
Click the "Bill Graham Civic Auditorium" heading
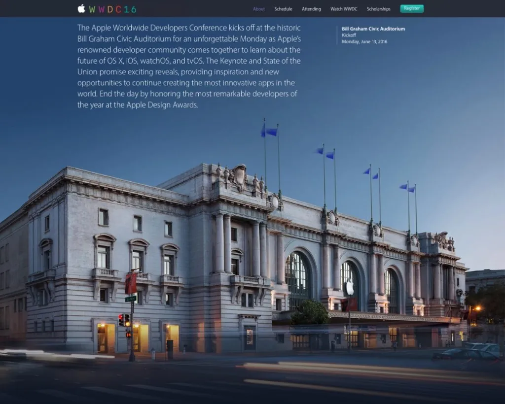(x=373, y=29)
